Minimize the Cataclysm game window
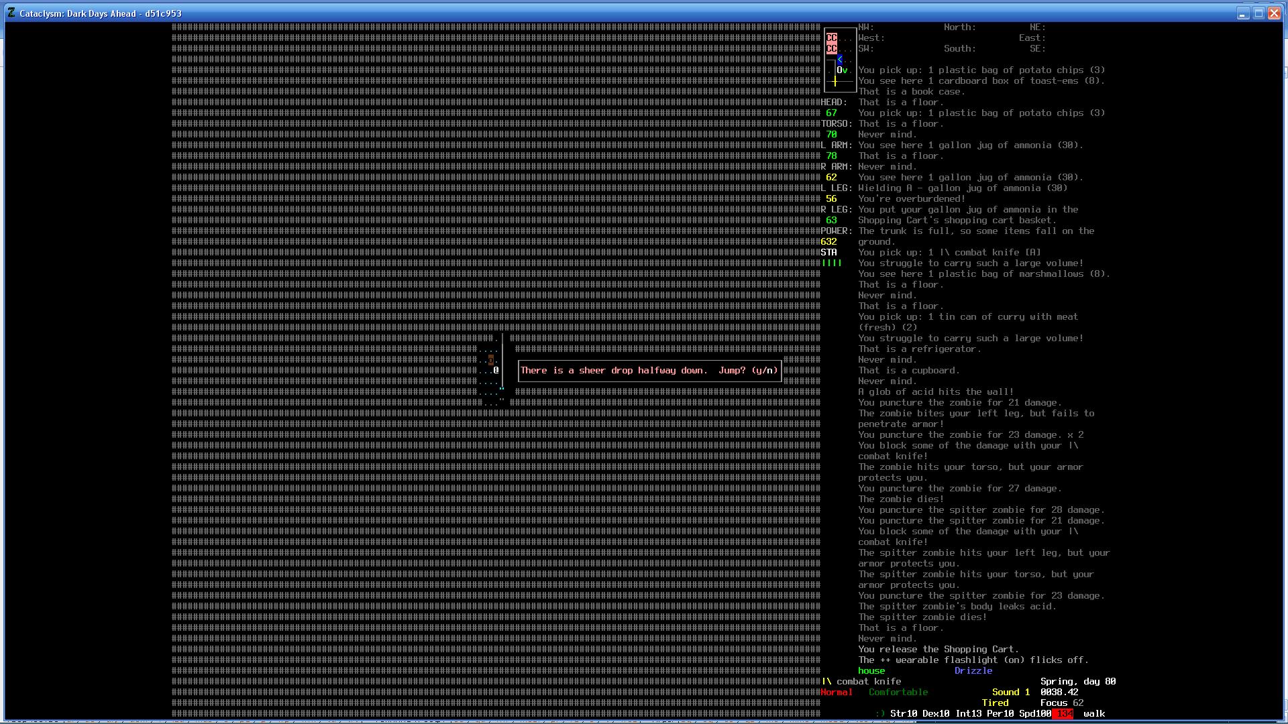 (1243, 13)
